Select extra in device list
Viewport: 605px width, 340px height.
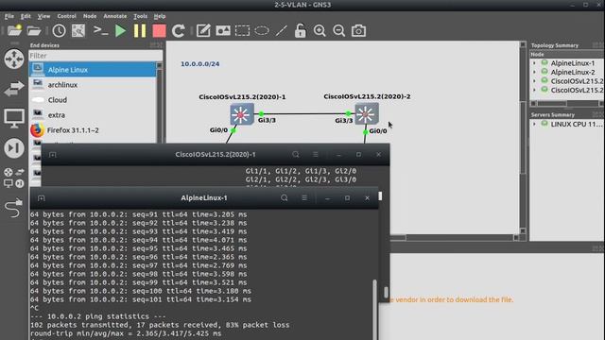click(x=93, y=115)
